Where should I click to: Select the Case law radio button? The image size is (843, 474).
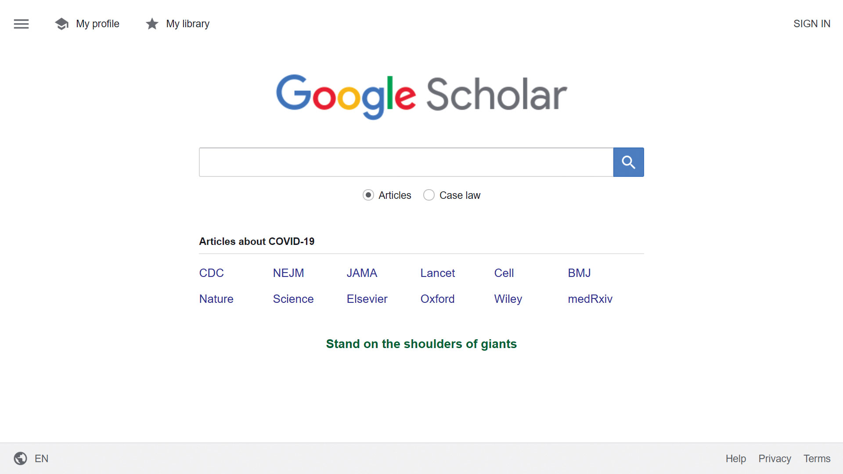tap(429, 195)
